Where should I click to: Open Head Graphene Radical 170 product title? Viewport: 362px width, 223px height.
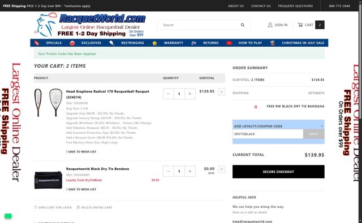point(107,94)
